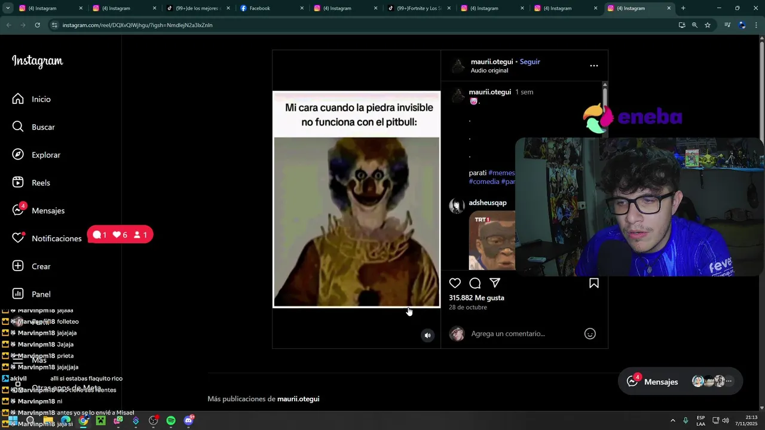This screenshot has width=765, height=430.
Task: Open the Crear option in the sidebar
Action: pos(32,266)
